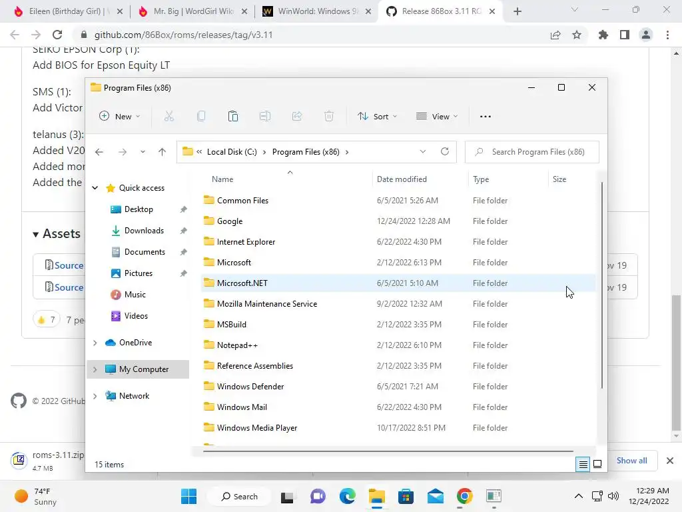Go back in File Explorer
The image size is (682, 512).
[99, 152]
